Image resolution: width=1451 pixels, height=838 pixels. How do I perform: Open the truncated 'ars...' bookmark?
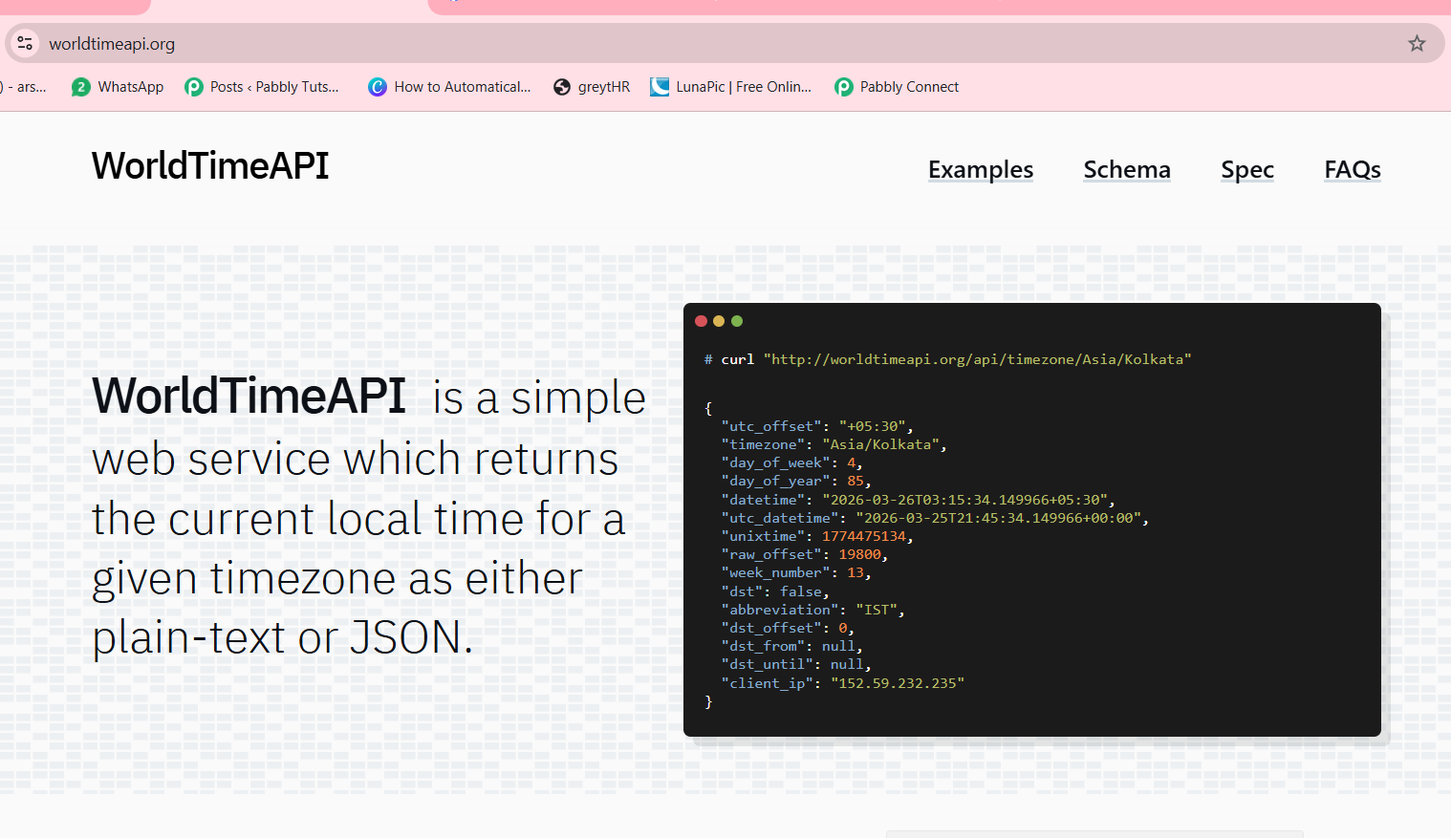point(25,87)
